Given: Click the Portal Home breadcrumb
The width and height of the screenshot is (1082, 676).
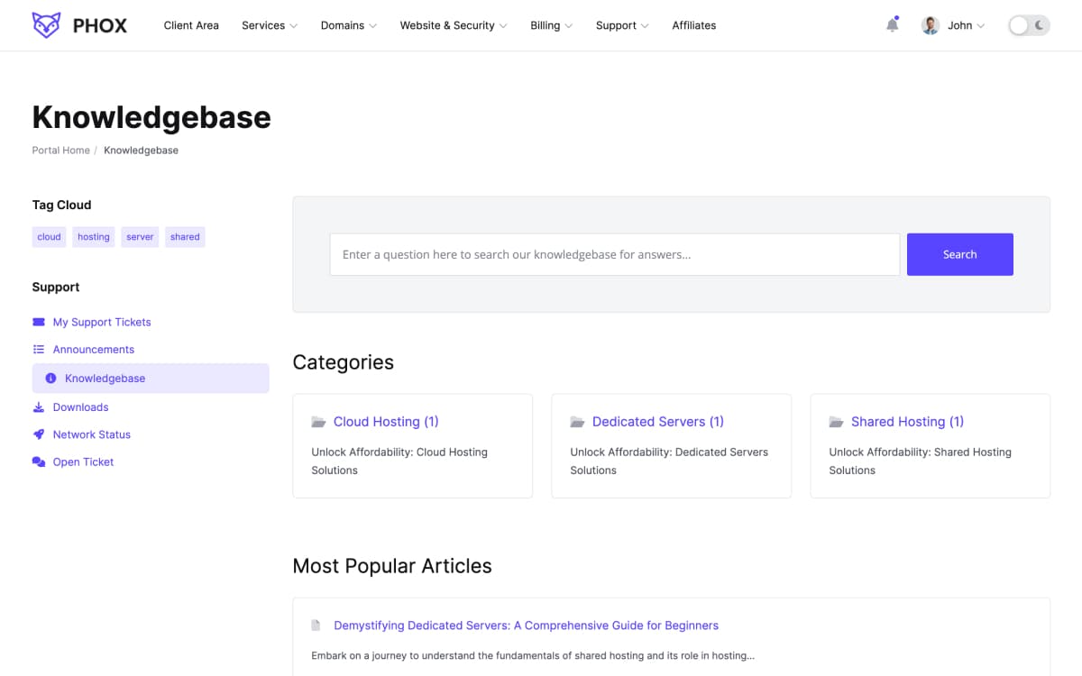Looking at the screenshot, I should tap(61, 151).
